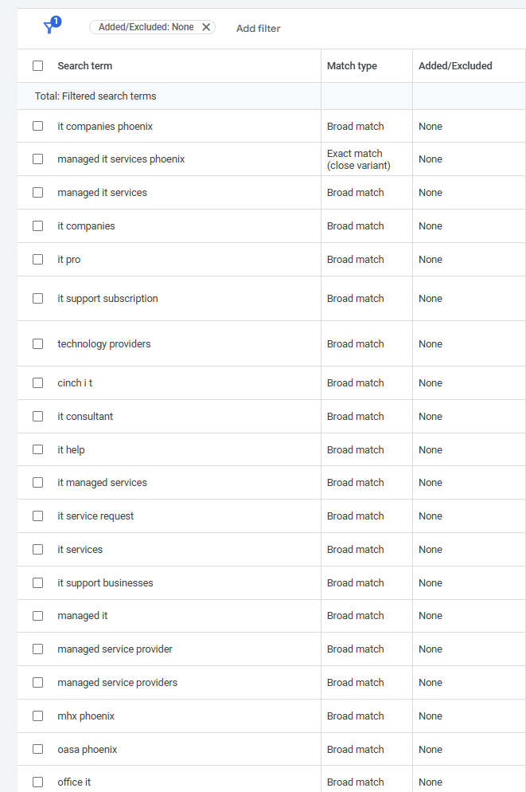Check the 'it companies phoenix' row checkbox
This screenshot has width=526, height=792.
pos(37,126)
